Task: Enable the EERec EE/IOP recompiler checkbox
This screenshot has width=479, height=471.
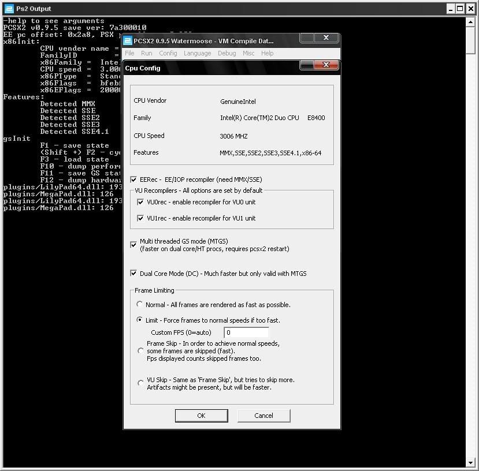Action: [133, 179]
